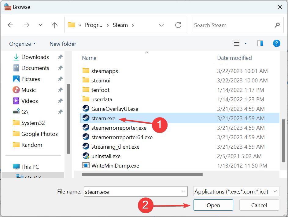Select the uninstall.exe file
The width and height of the screenshot is (288, 217).
pyautogui.click(x=106, y=156)
